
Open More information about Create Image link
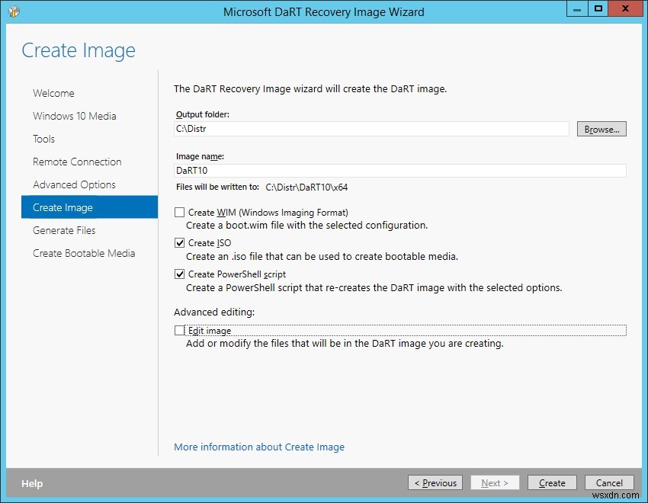(259, 447)
